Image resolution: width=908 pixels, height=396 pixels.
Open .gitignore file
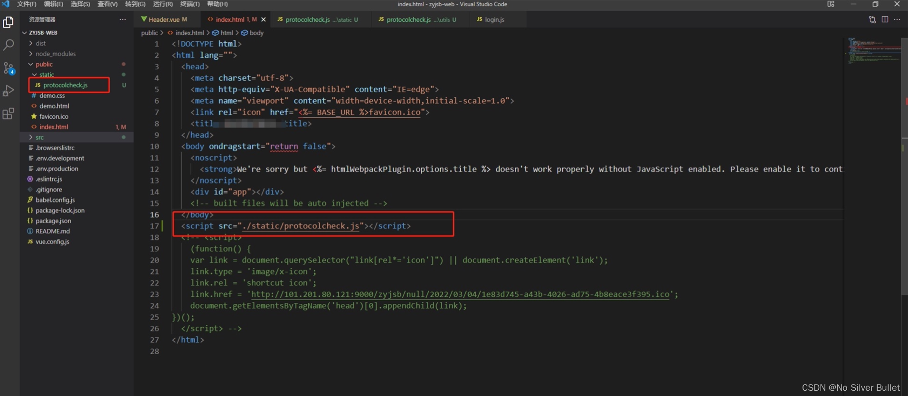point(49,189)
